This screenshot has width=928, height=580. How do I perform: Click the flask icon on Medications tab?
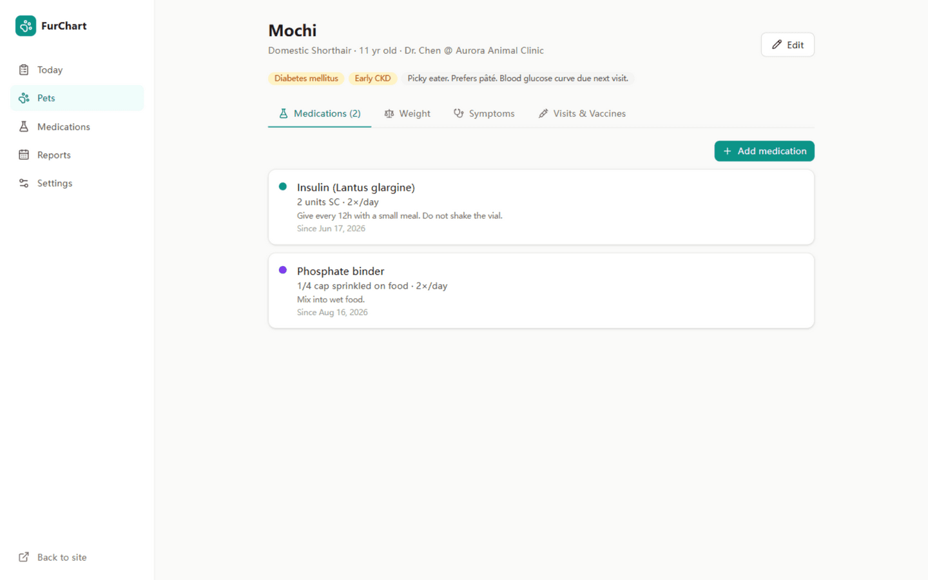(x=283, y=113)
